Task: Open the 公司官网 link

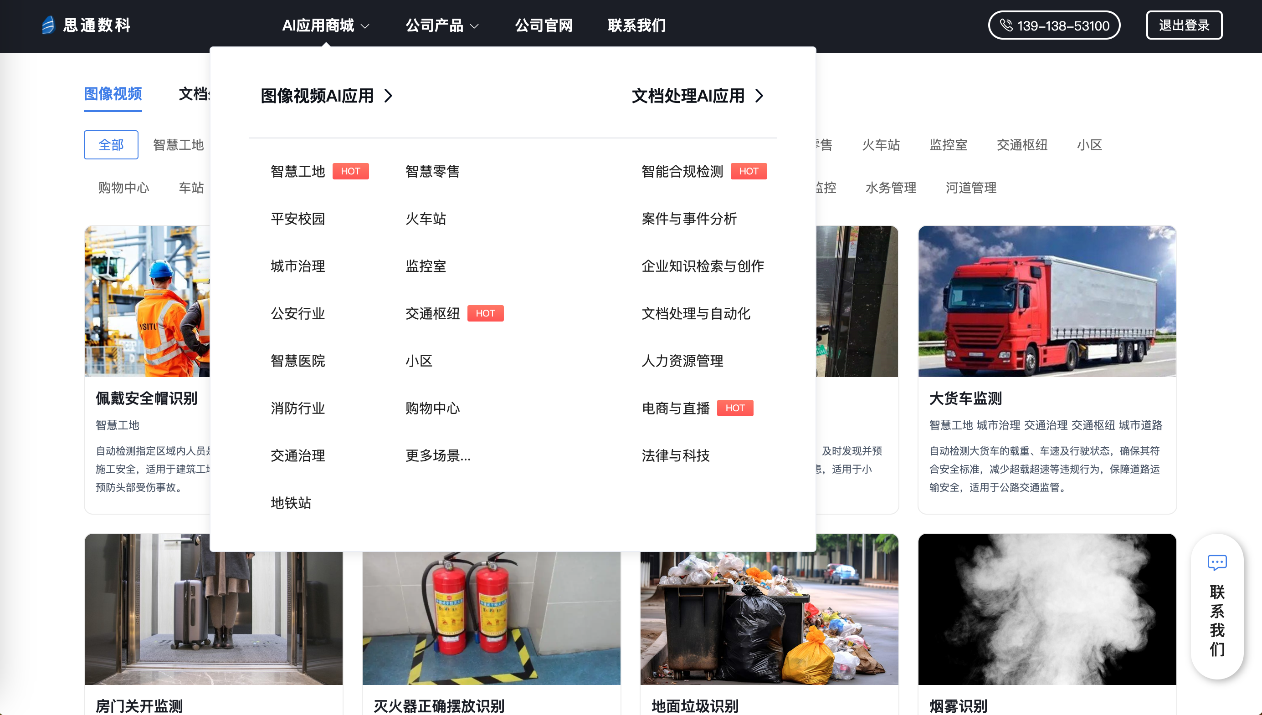Action: click(x=544, y=25)
